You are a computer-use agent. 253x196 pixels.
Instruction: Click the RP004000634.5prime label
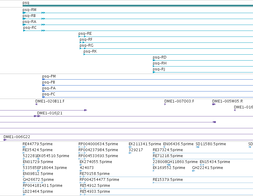(x=98, y=144)
